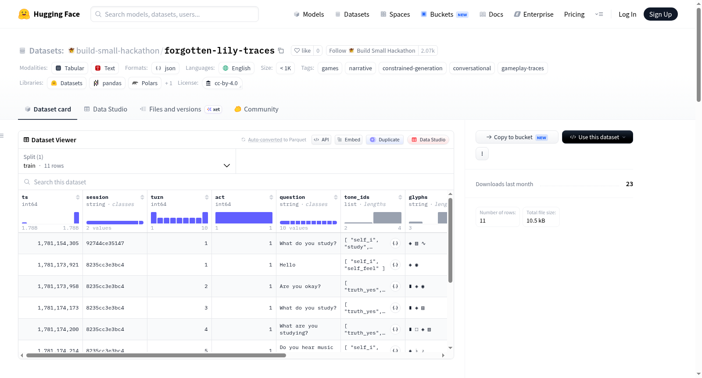Viewport: 702px width, 378px height.
Task: Expand the JSON cell in first row
Action: point(395,243)
